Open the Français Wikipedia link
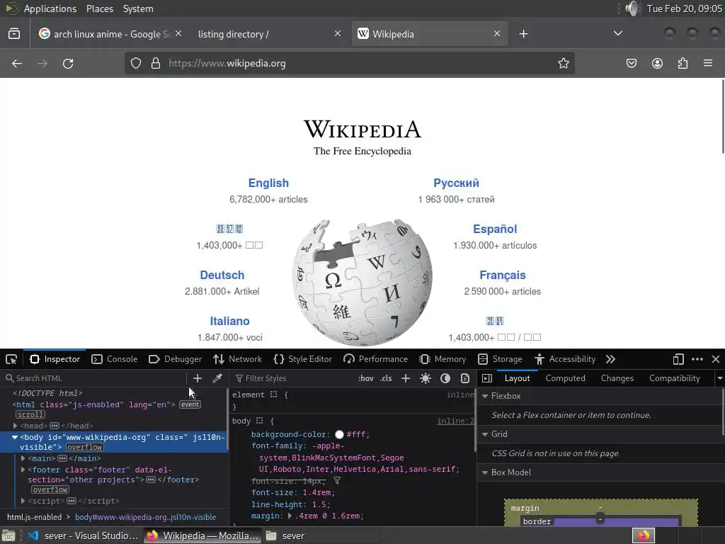725x544 pixels. click(503, 276)
